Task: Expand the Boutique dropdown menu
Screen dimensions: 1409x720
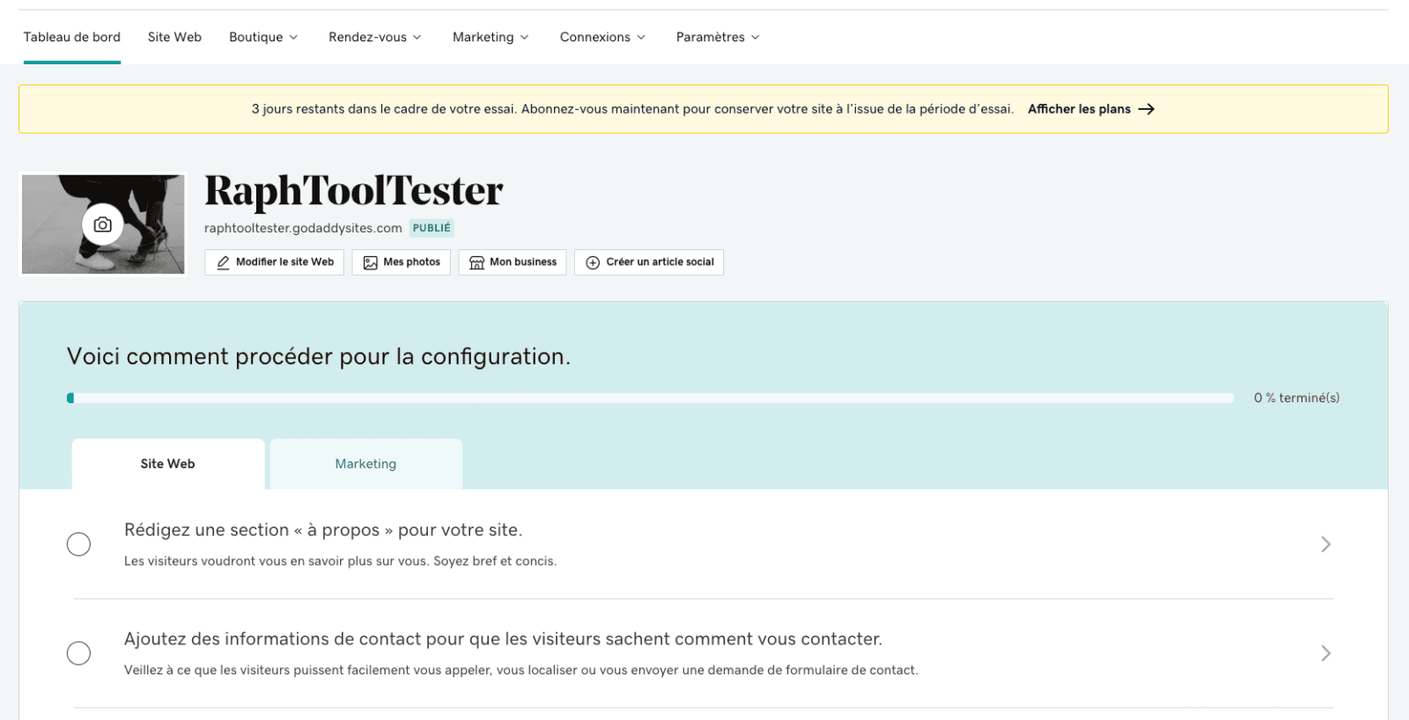Action: tap(263, 37)
